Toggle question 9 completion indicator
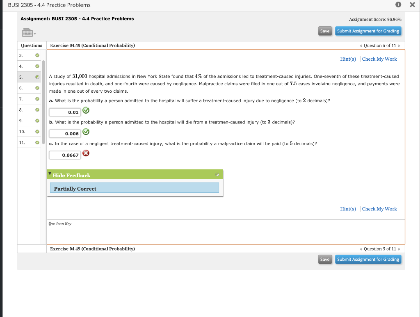Image resolution: width=420 pixels, height=317 pixels. [37, 121]
